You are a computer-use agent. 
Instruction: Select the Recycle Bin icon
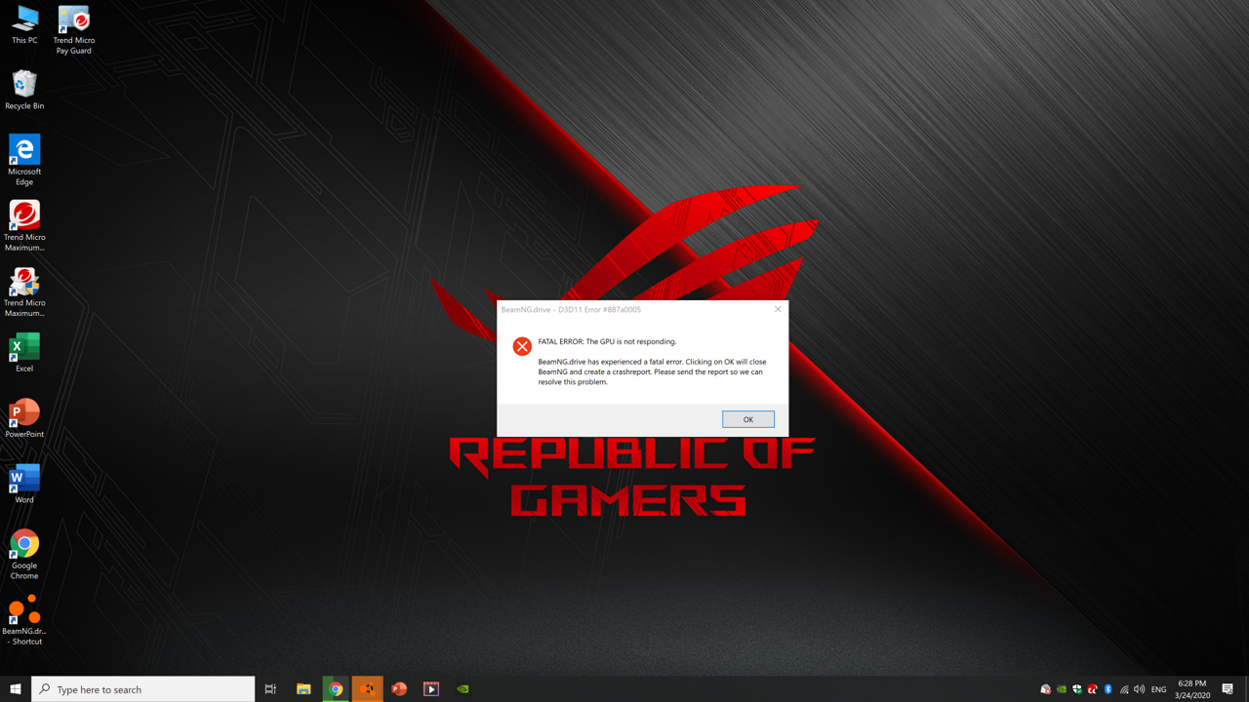point(24,90)
